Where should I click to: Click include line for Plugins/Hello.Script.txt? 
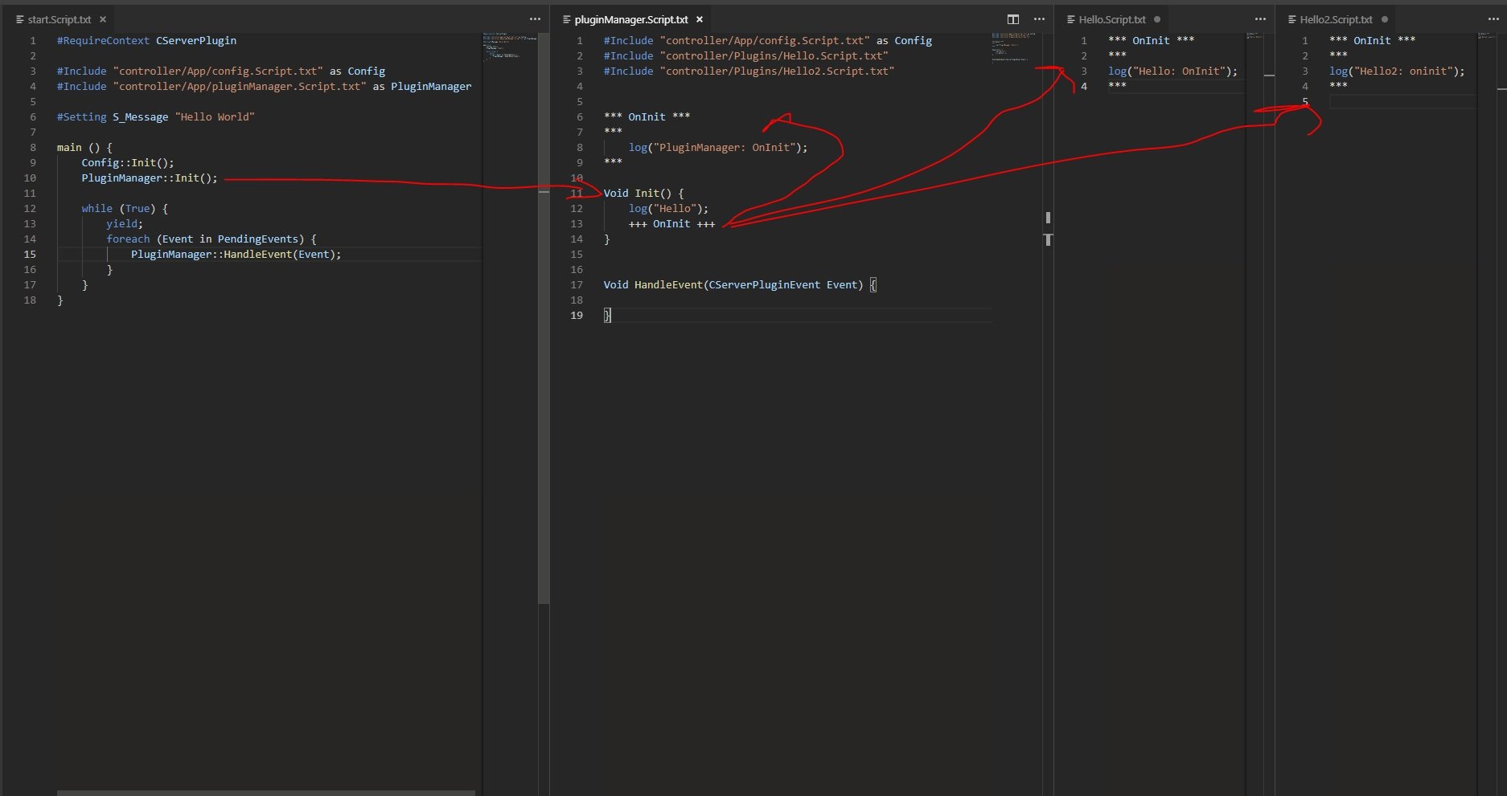tap(745, 55)
